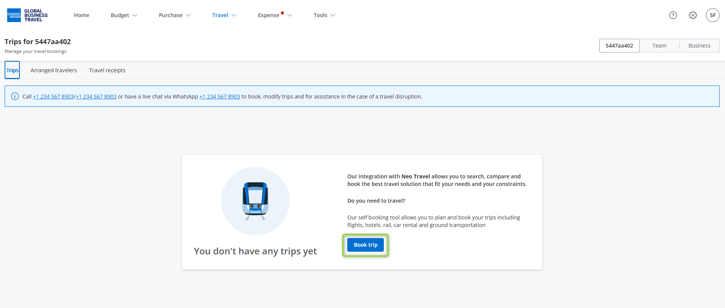Call the second phone number link after slash

point(96,97)
